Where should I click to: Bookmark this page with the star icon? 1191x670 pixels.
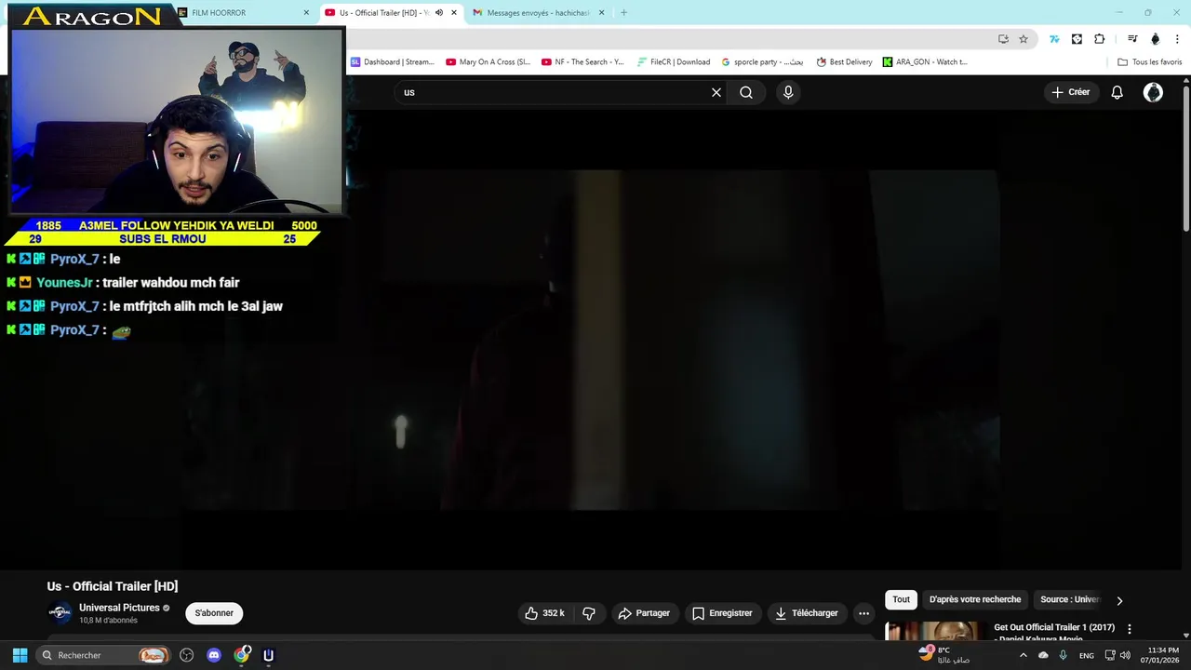1024,39
